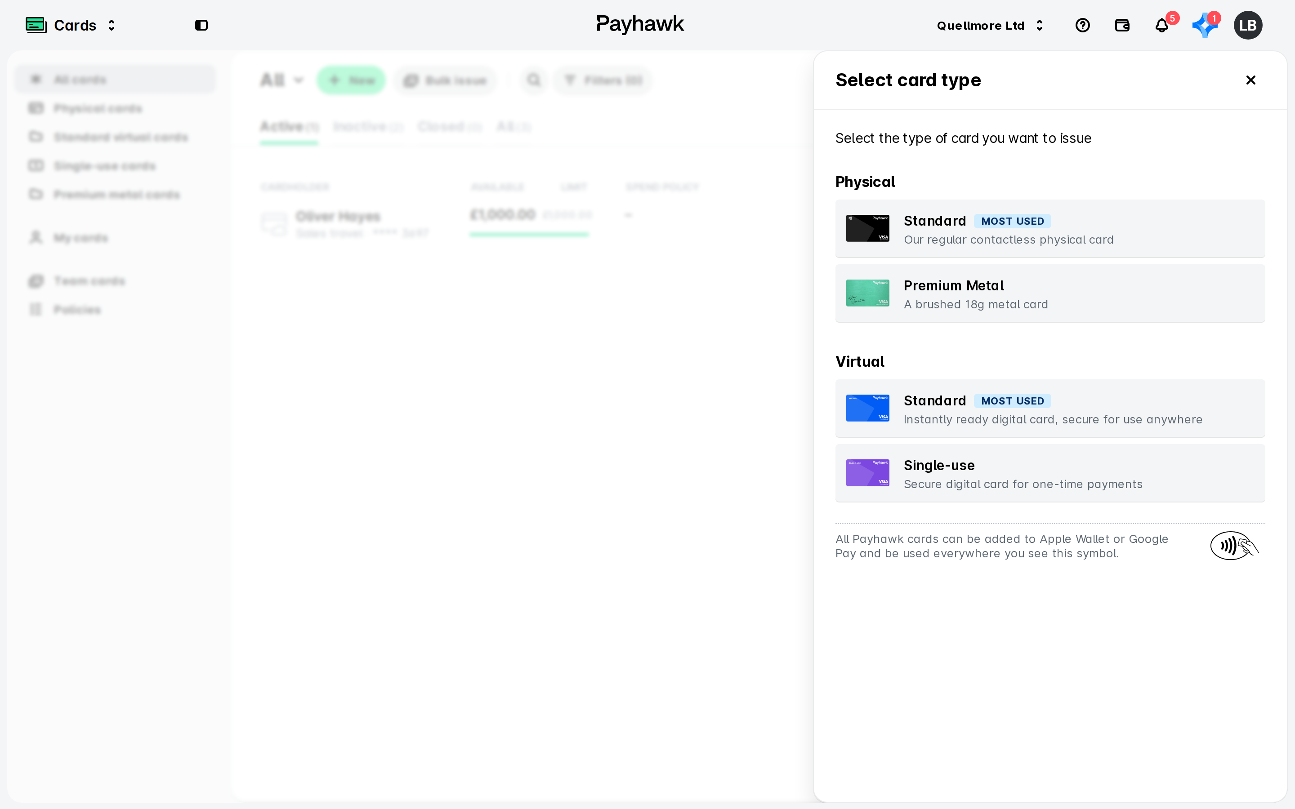
Task: Collapse the sidebar with the panel toggle icon
Action: click(201, 25)
